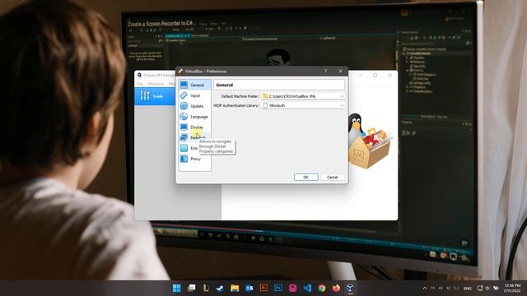Open the Windows Start menu

[x=176, y=288]
